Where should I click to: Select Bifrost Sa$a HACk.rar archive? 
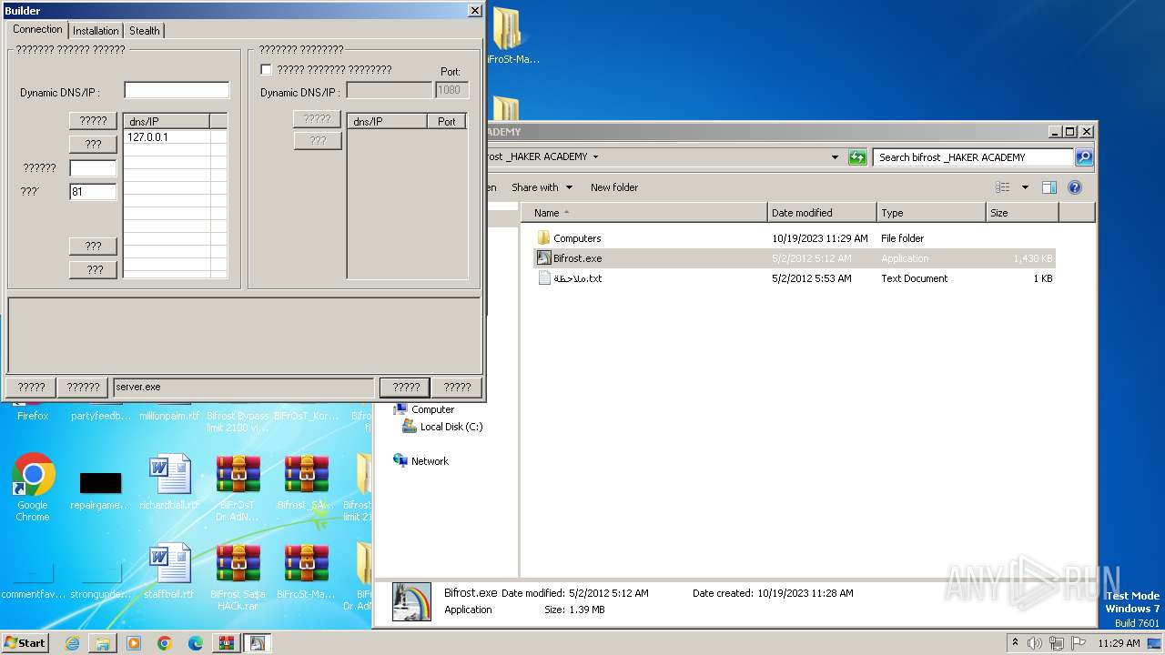(238, 577)
